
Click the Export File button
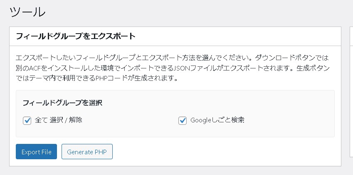(36, 152)
